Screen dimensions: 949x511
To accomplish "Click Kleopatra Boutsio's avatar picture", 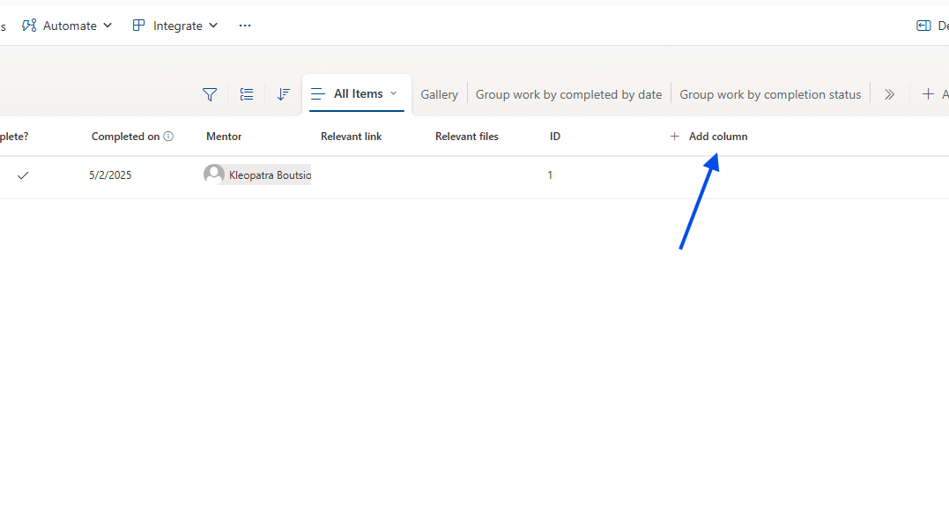I will point(213,174).
